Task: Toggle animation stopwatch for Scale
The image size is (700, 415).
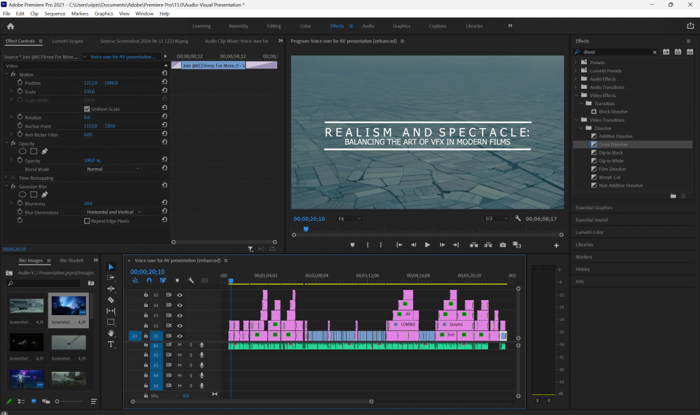Action: tap(20, 91)
